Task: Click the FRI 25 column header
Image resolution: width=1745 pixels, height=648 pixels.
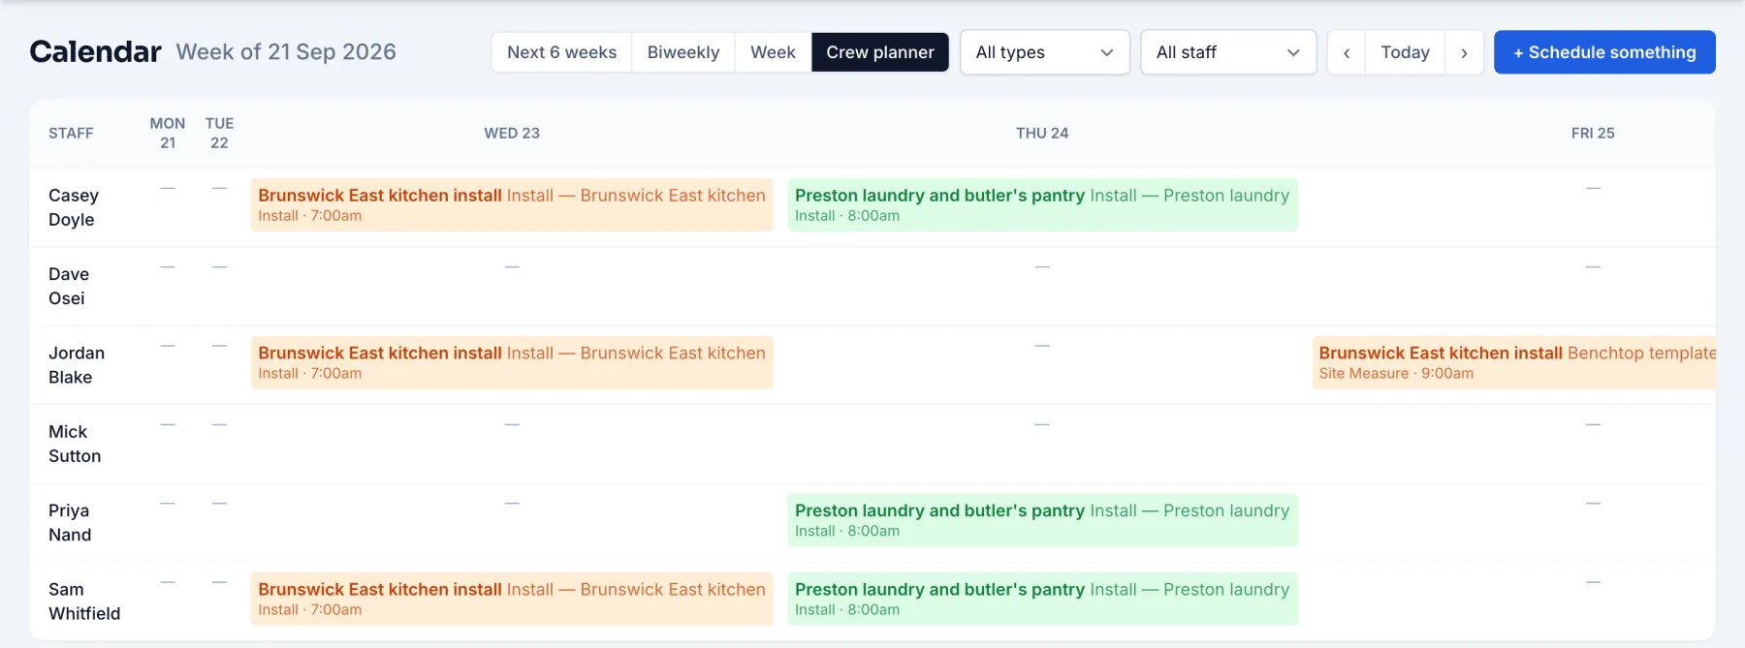Action: click(x=1593, y=133)
